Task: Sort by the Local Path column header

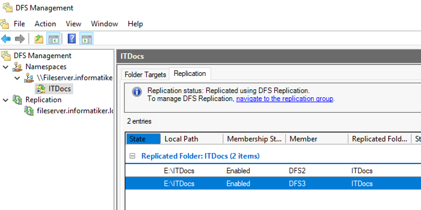Action: [x=192, y=139]
